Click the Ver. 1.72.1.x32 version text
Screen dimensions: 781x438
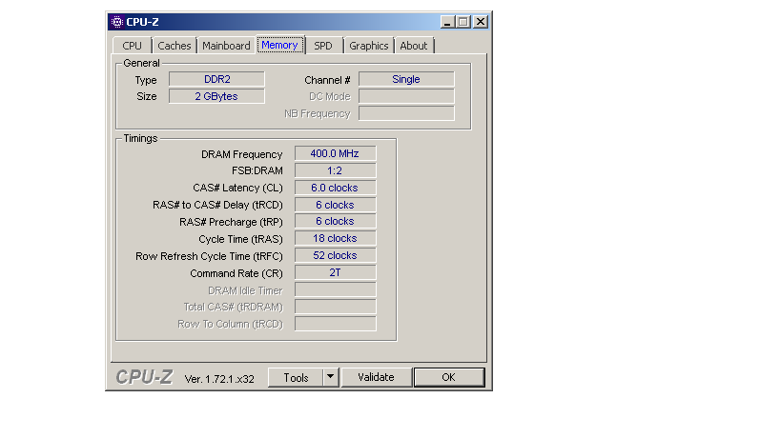(219, 379)
